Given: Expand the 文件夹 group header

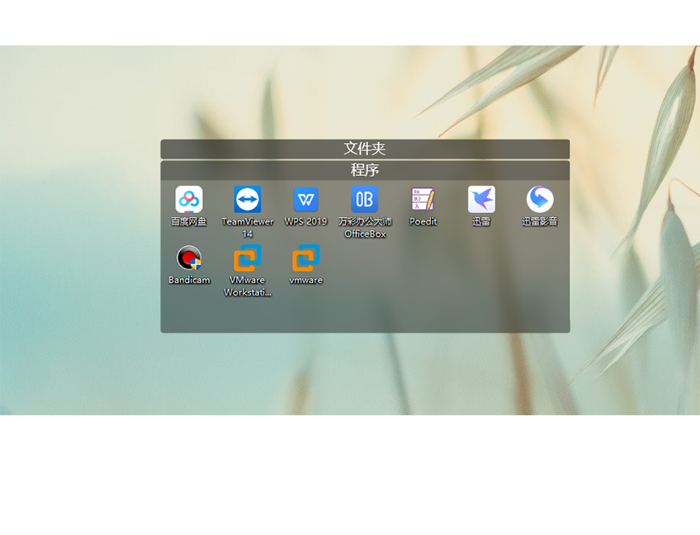Looking at the screenshot, I should 365,149.
